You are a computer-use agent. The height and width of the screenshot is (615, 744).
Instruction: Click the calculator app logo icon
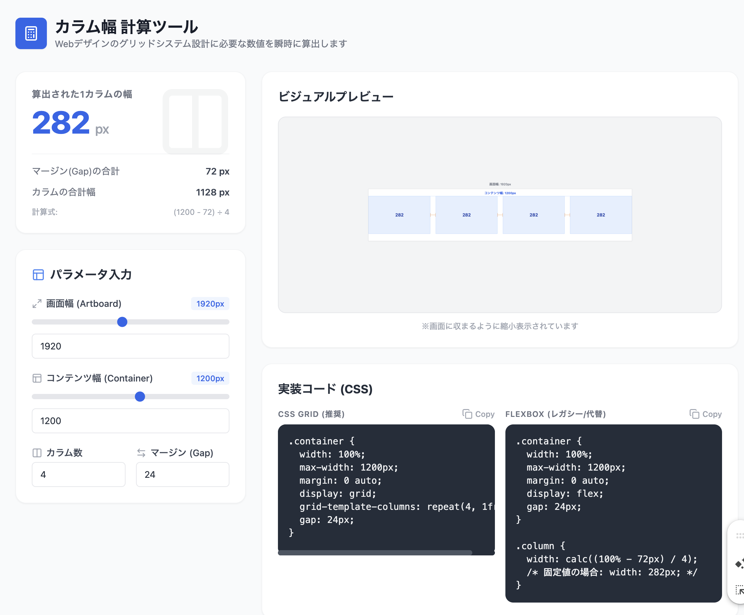pyautogui.click(x=31, y=34)
